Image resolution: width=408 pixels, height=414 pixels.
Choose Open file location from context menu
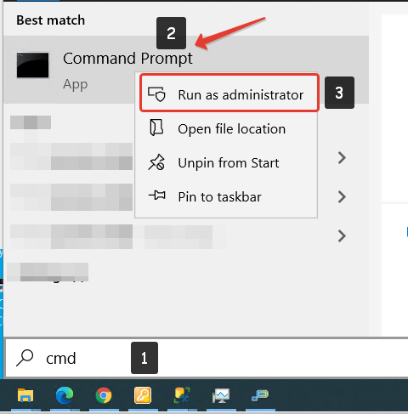pyautogui.click(x=226, y=129)
